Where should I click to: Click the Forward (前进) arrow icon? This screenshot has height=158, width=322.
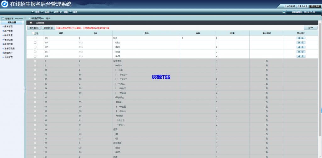coord(51,12)
